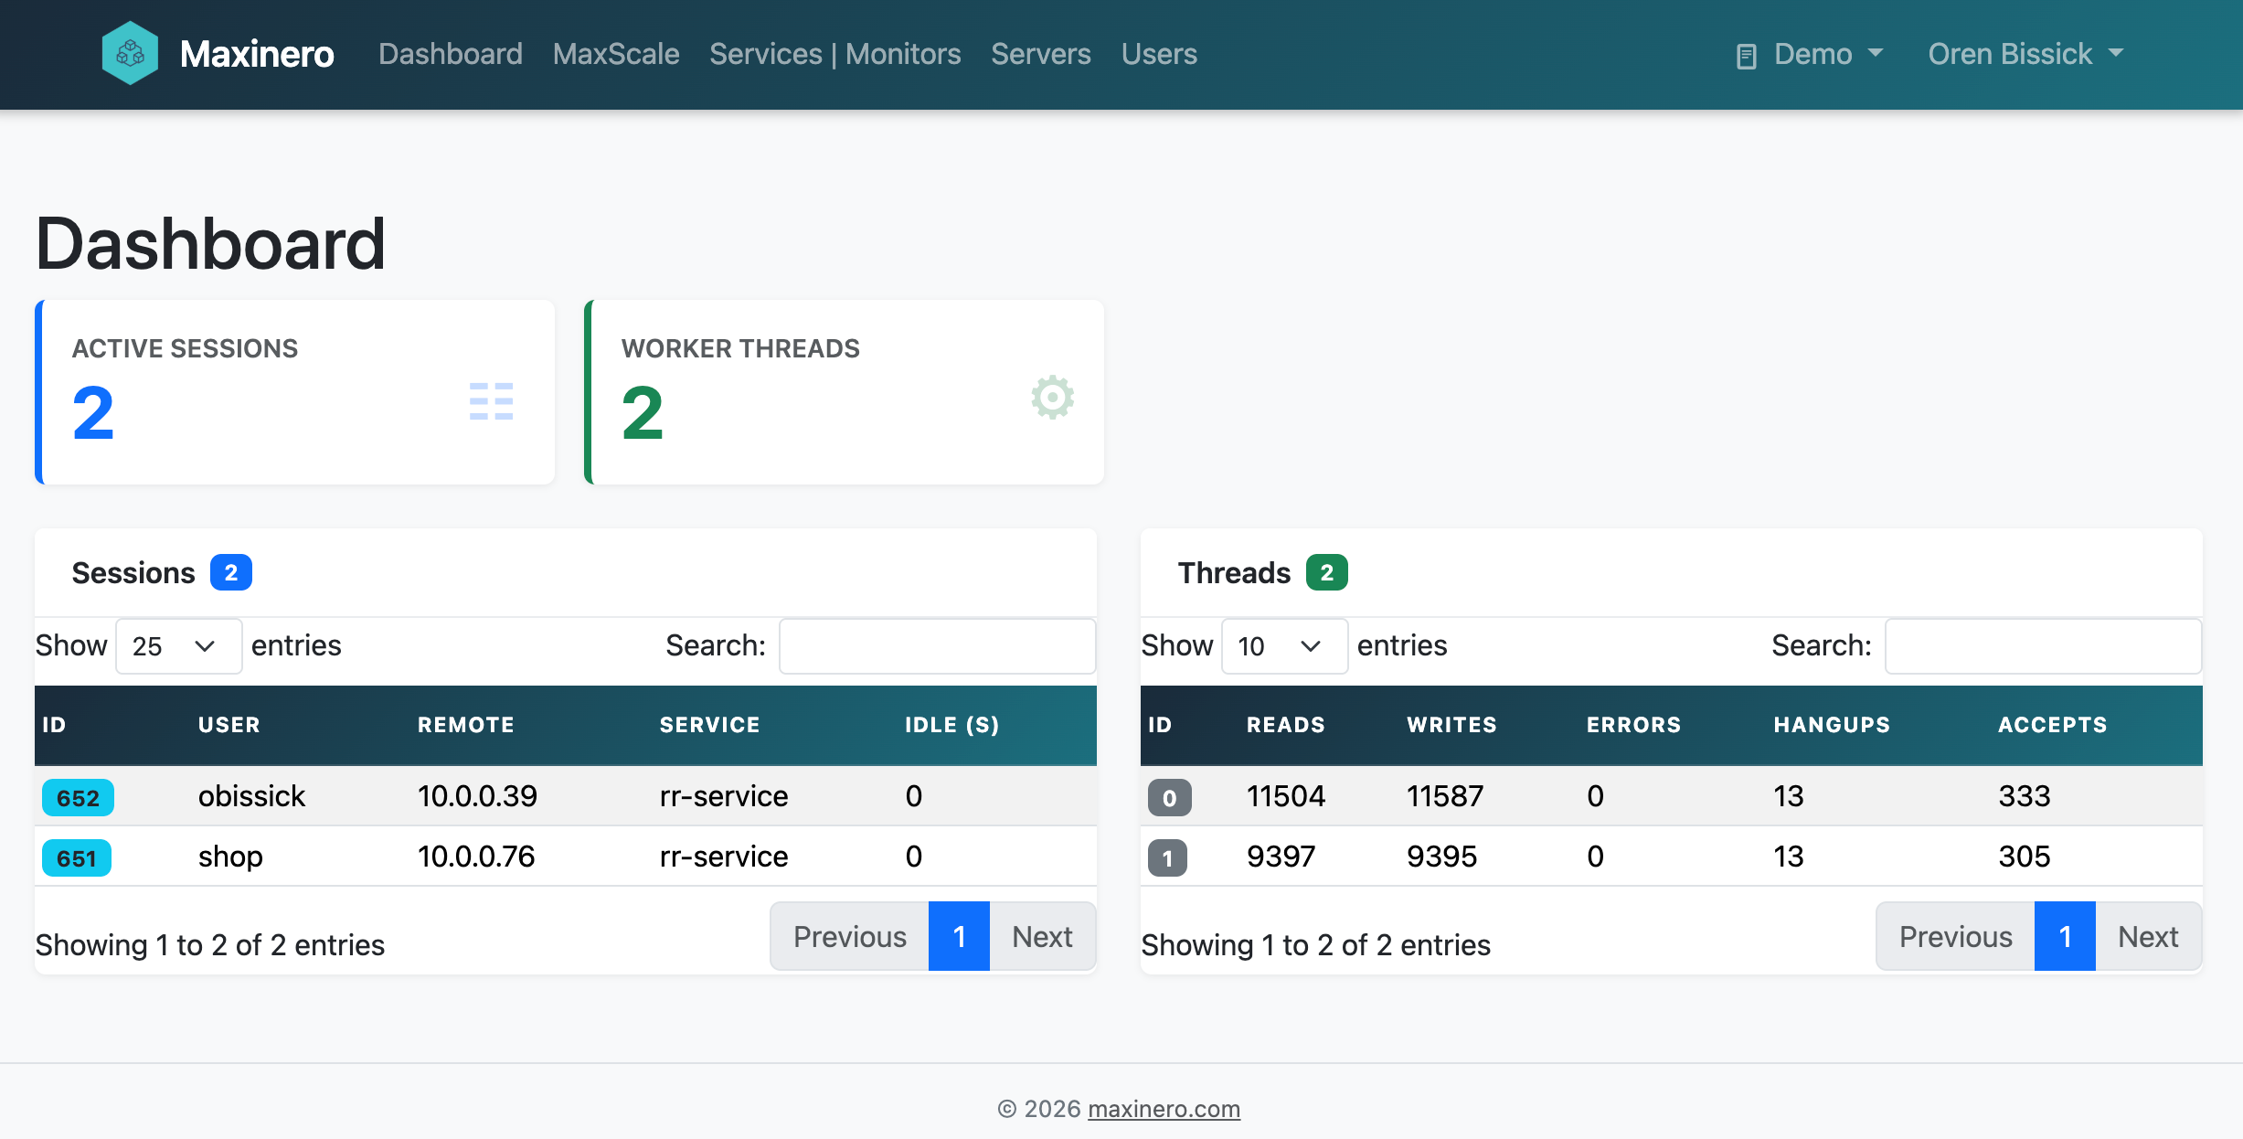Expand the Oren Bissick user menu
Screen dimensions: 2243x1139
[x=2025, y=54]
